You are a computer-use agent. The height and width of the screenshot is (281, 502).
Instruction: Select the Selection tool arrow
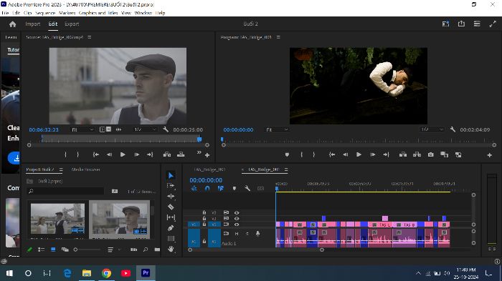[171, 176]
